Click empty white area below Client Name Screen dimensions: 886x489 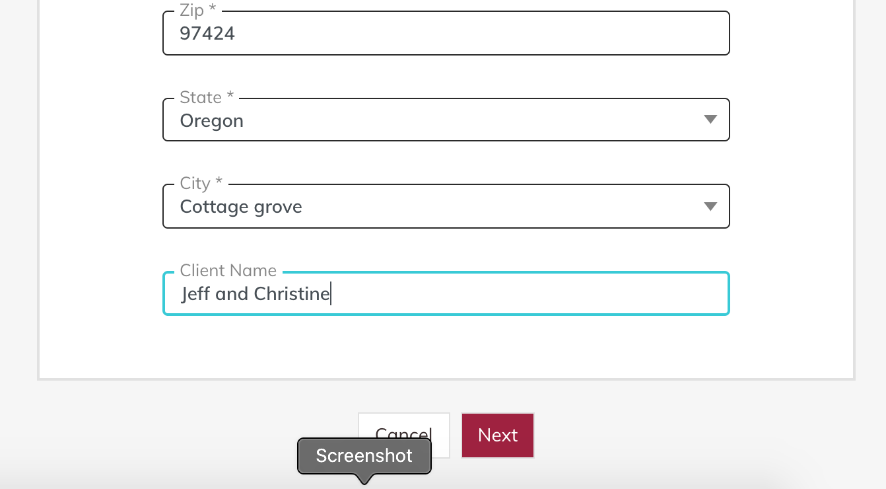(x=446, y=347)
